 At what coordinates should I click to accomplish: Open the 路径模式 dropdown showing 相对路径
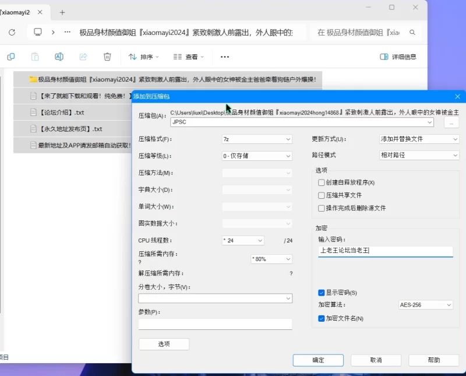coord(419,155)
